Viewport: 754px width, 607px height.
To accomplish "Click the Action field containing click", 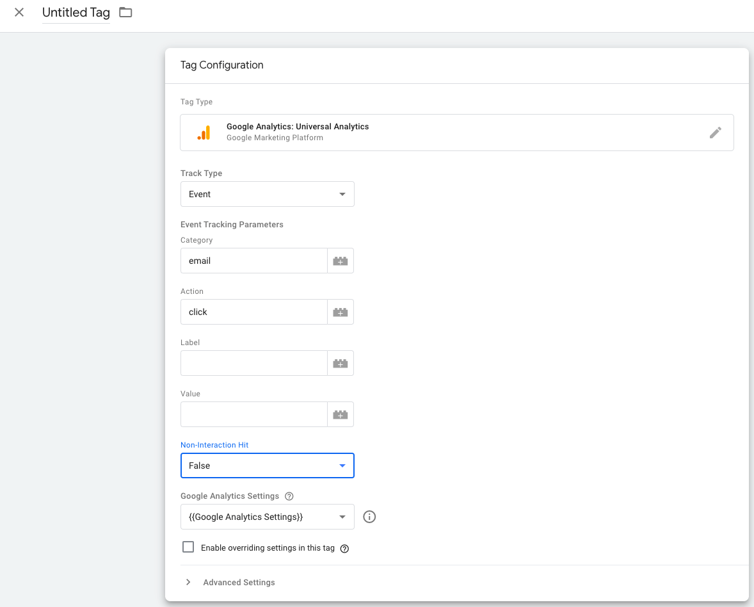I will (x=254, y=312).
